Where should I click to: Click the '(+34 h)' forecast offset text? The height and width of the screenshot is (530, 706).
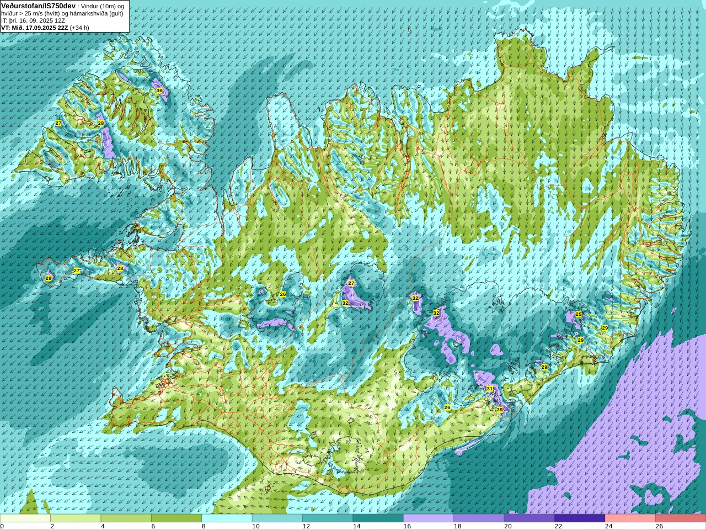[x=79, y=28]
